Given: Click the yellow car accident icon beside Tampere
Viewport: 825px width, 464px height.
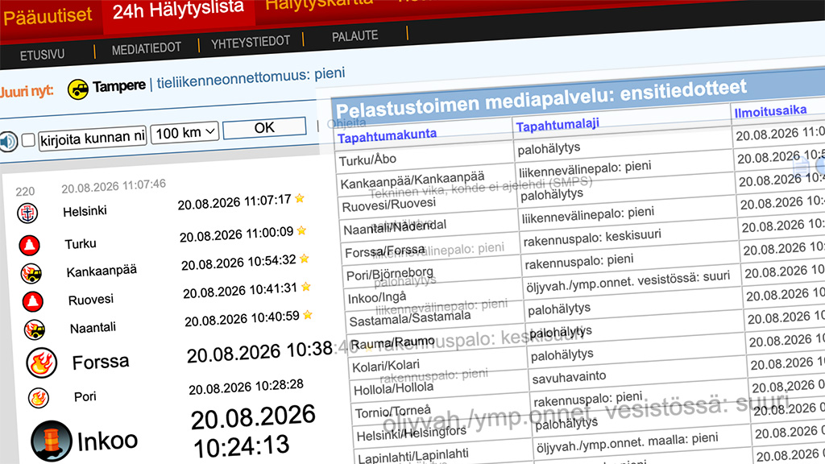Looking at the screenshot, I should pos(78,89).
